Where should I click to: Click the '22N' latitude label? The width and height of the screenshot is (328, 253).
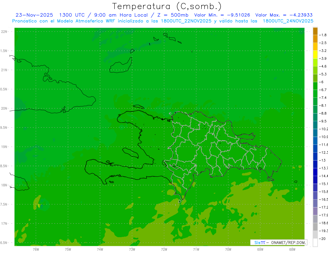[4, 32]
